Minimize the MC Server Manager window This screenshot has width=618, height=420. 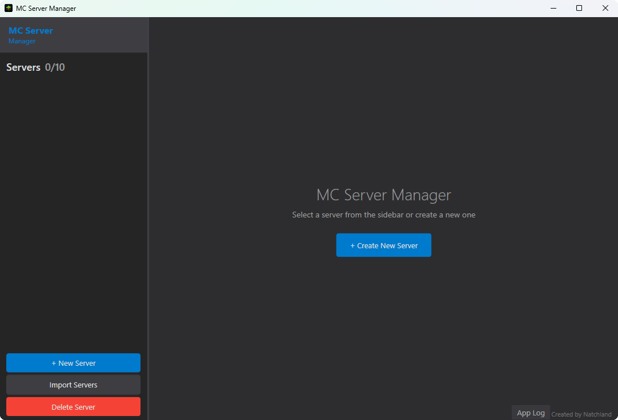click(553, 9)
